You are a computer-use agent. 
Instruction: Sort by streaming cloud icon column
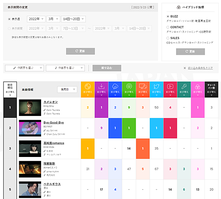coord(115,89)
